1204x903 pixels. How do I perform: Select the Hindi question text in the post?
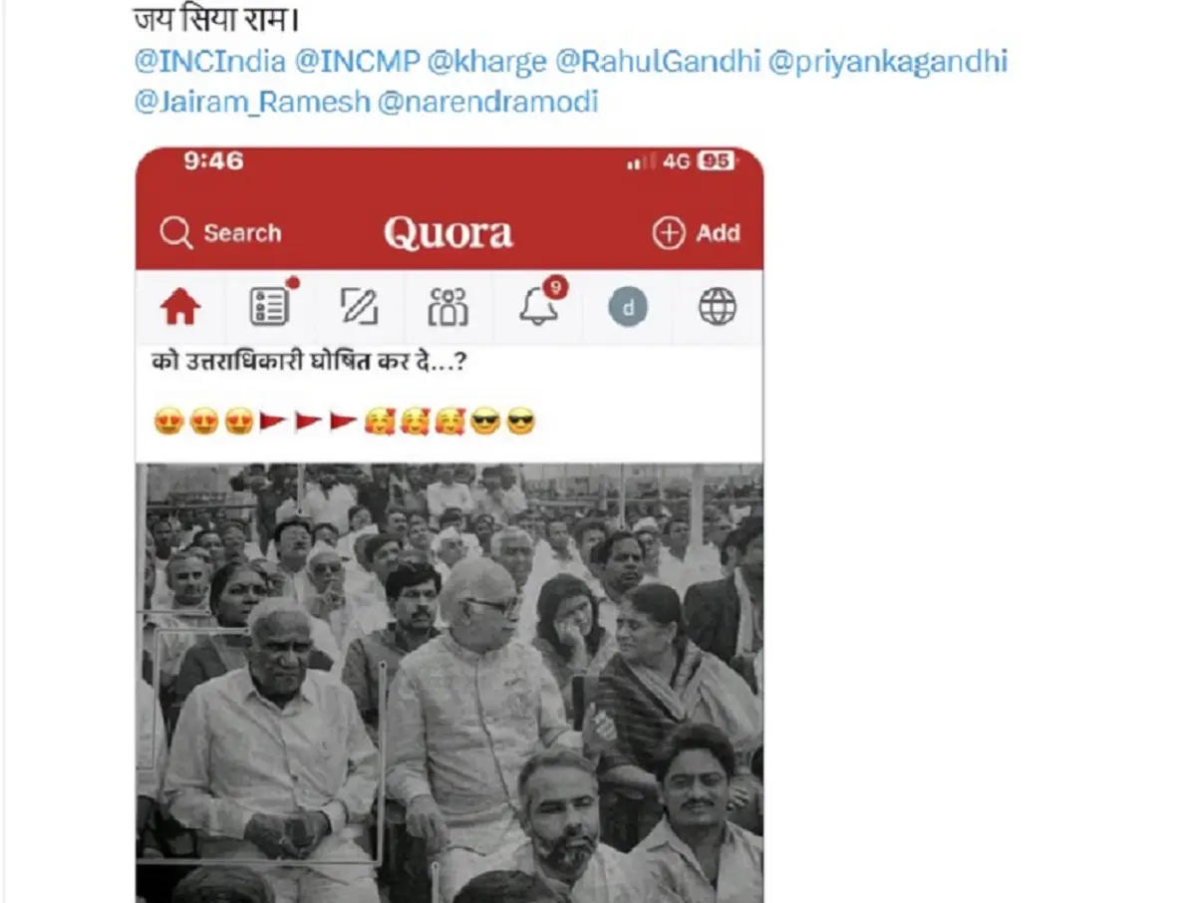pos(310,364)
